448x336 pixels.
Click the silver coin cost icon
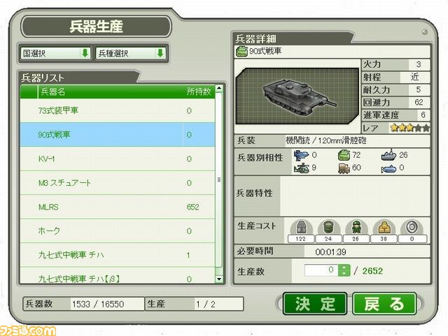(x=412, y=228)
